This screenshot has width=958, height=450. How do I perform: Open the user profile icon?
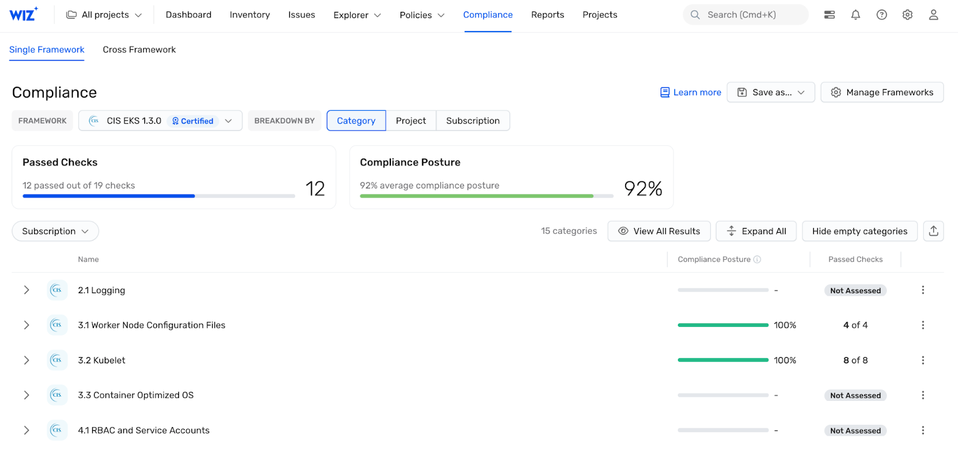tap(933, 15)
